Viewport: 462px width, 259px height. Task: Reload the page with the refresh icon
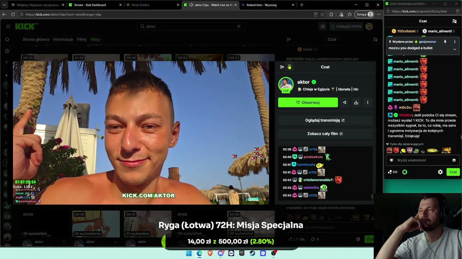(x=13, y=14)
